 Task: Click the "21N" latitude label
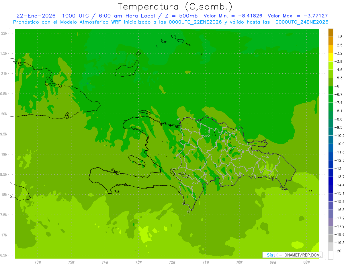tap(4, 74)
